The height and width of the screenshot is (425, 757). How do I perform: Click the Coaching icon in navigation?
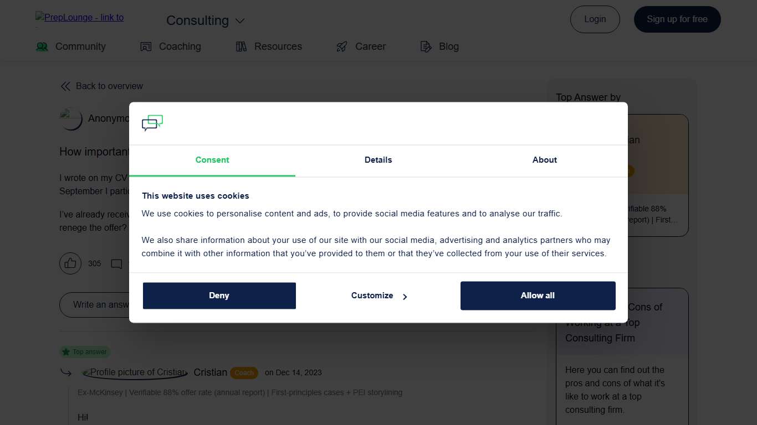(146, 46)
